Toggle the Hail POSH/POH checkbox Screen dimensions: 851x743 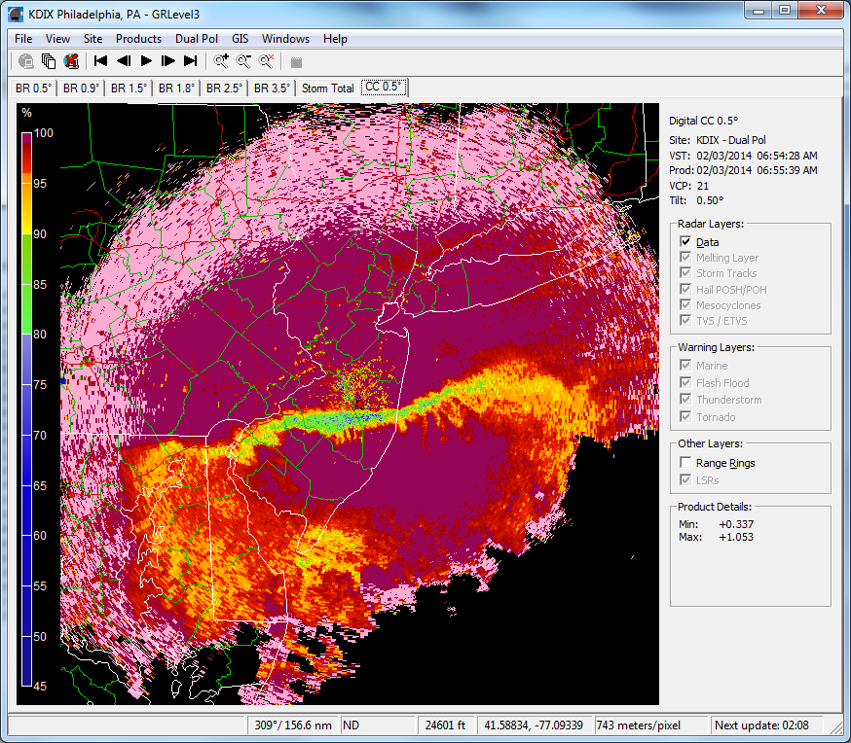(x=685, y=290)
